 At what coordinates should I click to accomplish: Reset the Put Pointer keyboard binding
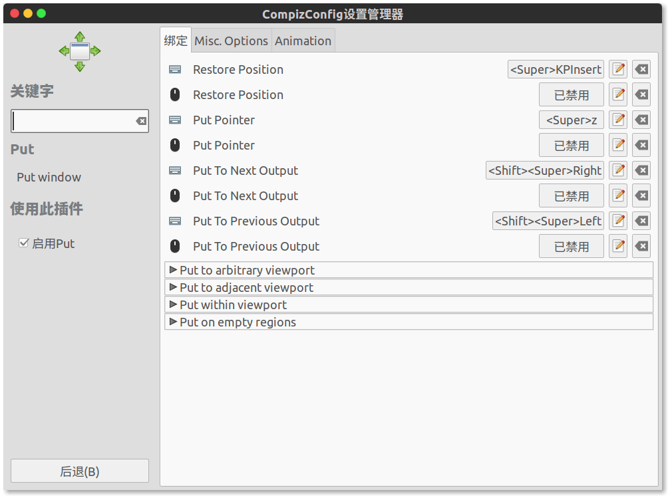641,120
